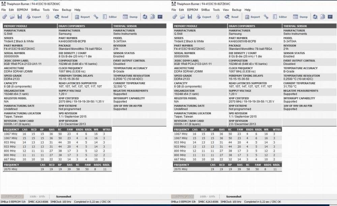Viewport: 337px width, 206px height.
Task: Click the open folder icon in left window
Action: click(12, 17)
